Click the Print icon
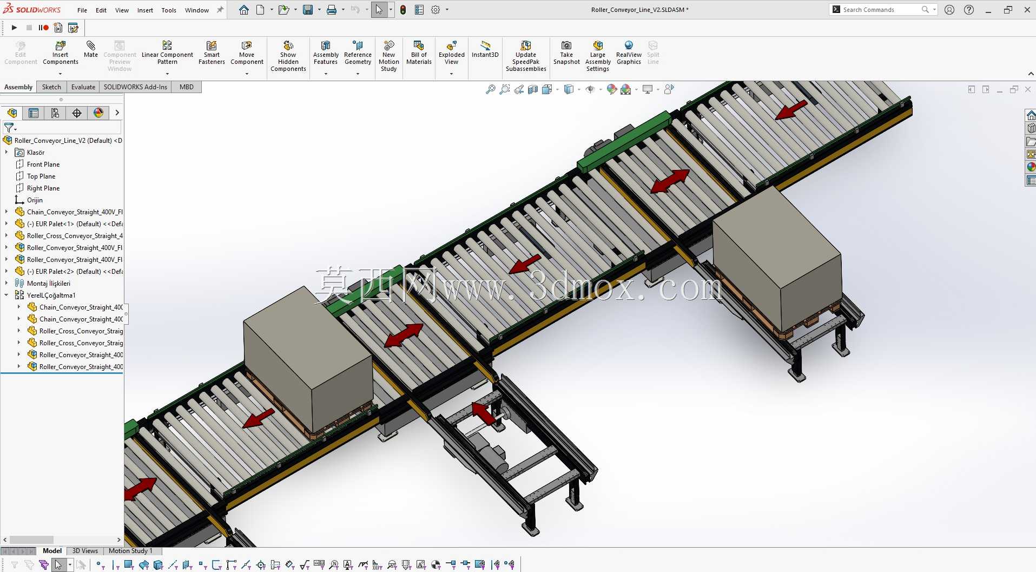 point(332,10)
